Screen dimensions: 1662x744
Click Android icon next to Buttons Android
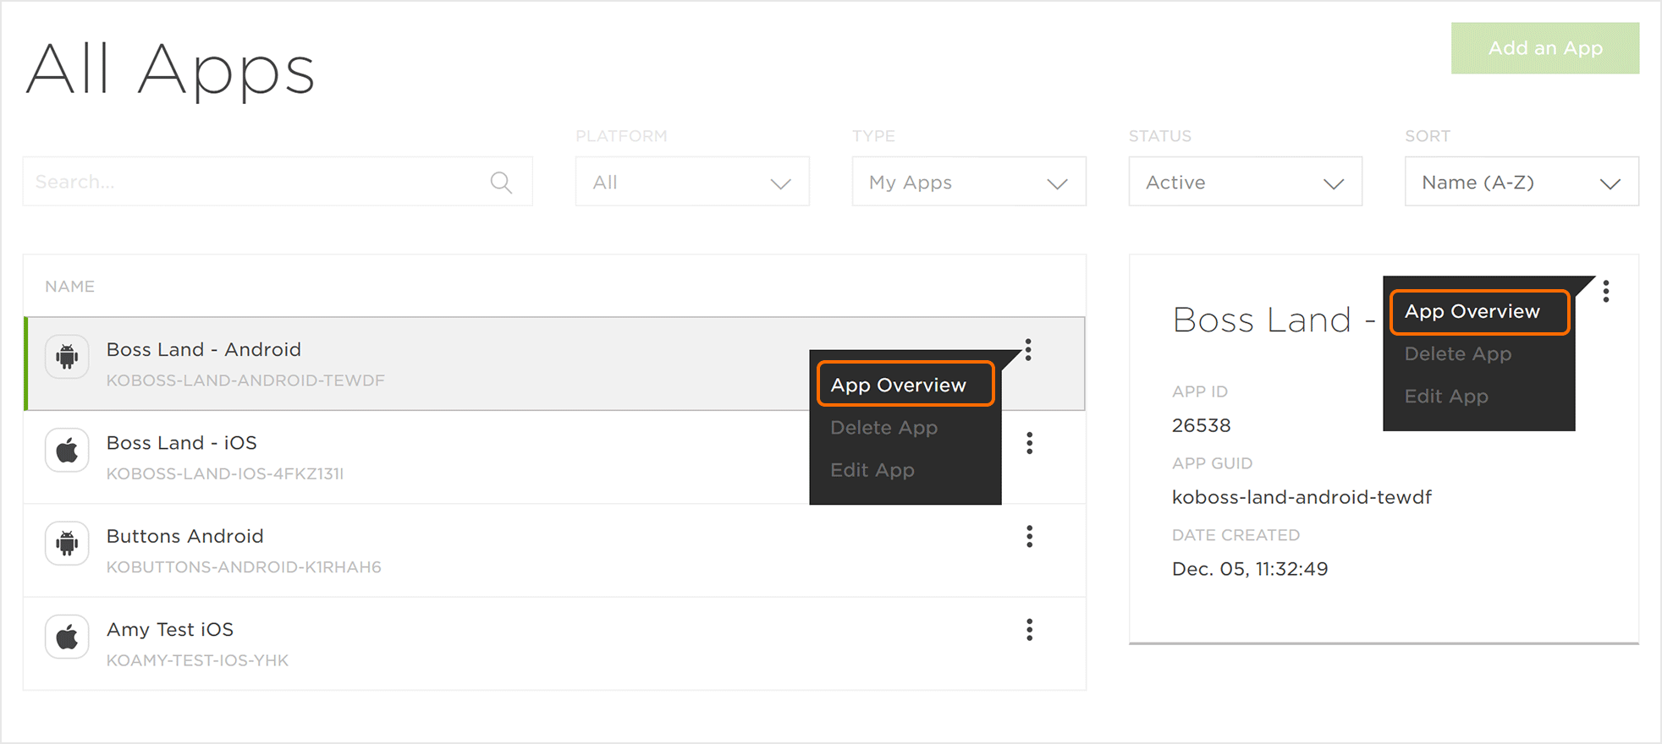pyautogui.click(x=67, y=543)
